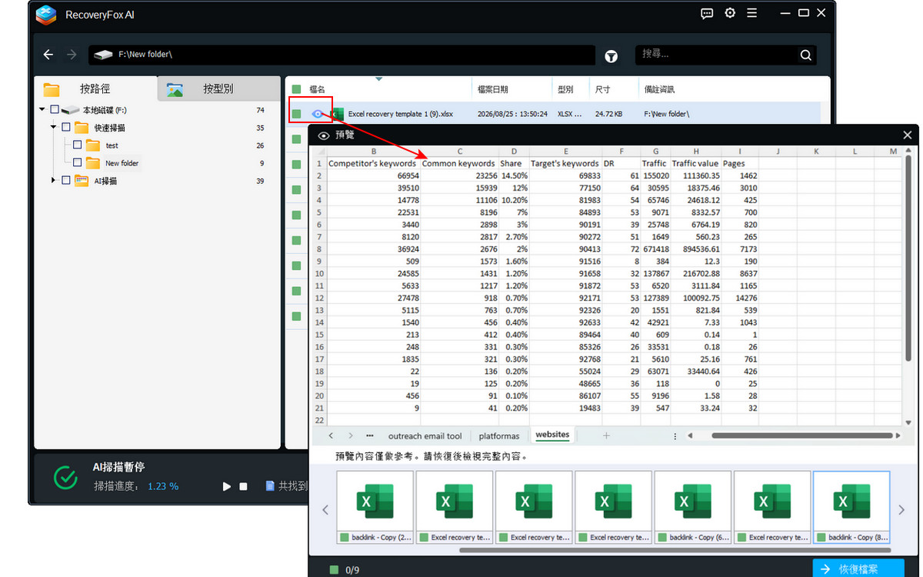Go to previous sheet tabs chevron

(332, 435)
